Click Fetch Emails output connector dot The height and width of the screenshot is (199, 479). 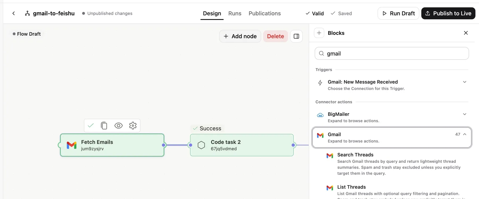[164, 145]
